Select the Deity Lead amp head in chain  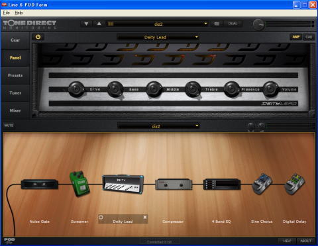click(123, 184)
